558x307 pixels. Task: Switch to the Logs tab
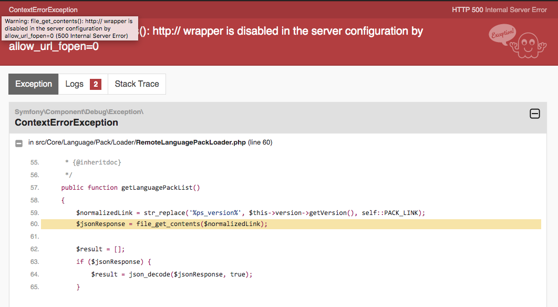(74, 84)
